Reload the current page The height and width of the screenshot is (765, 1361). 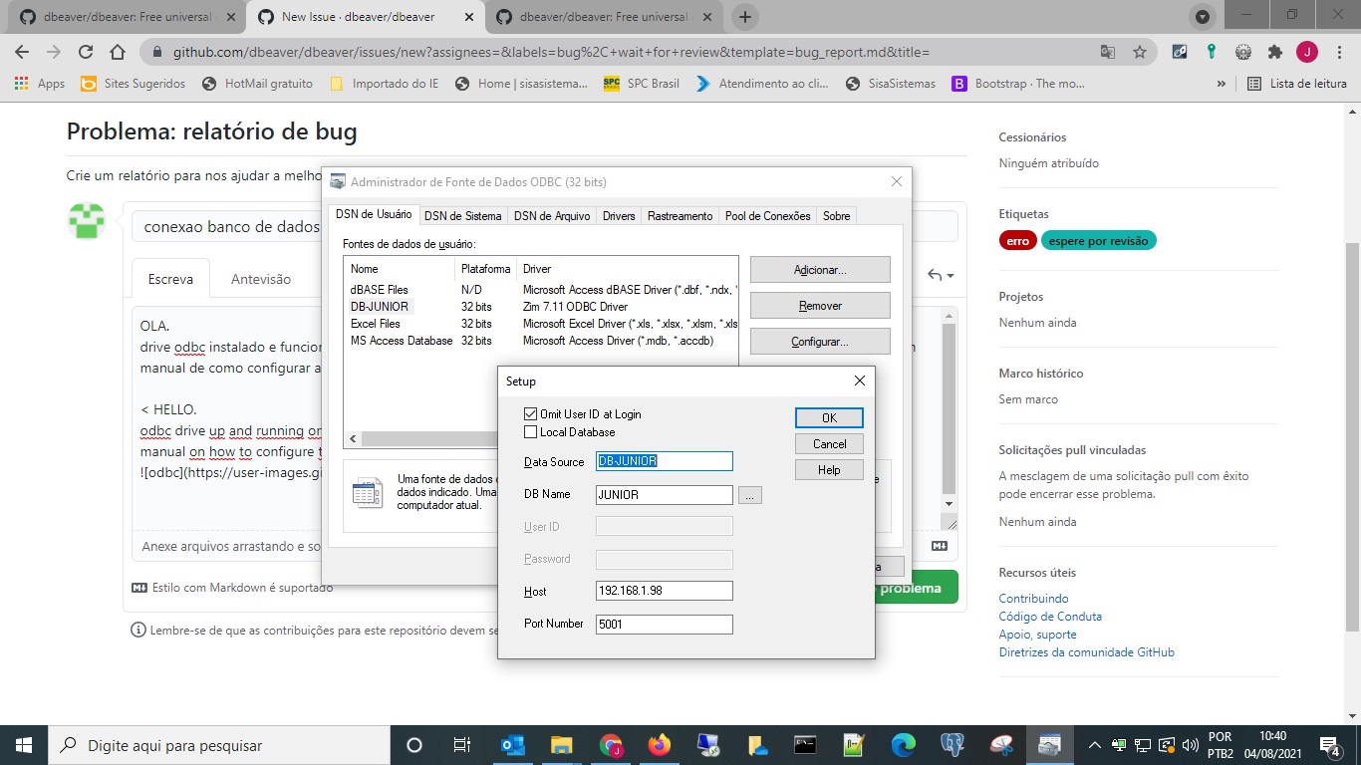(86, 52)
